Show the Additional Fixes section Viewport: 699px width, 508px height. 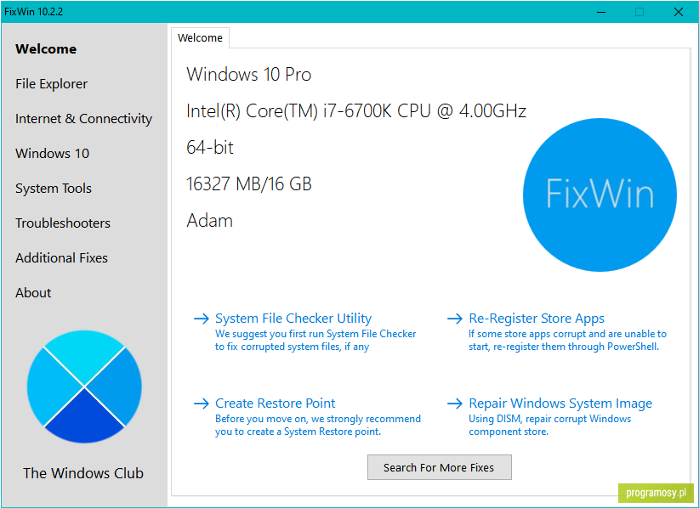tap(61, 257)
